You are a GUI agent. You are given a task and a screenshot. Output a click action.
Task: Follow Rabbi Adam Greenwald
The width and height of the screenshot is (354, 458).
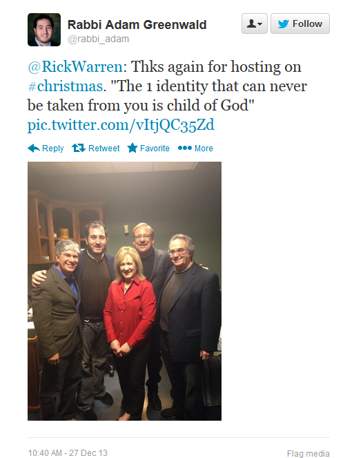pyautogui.click(x=300, y=23)
